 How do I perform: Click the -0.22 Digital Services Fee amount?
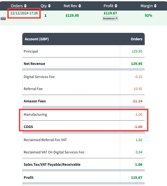click(138, 77)
